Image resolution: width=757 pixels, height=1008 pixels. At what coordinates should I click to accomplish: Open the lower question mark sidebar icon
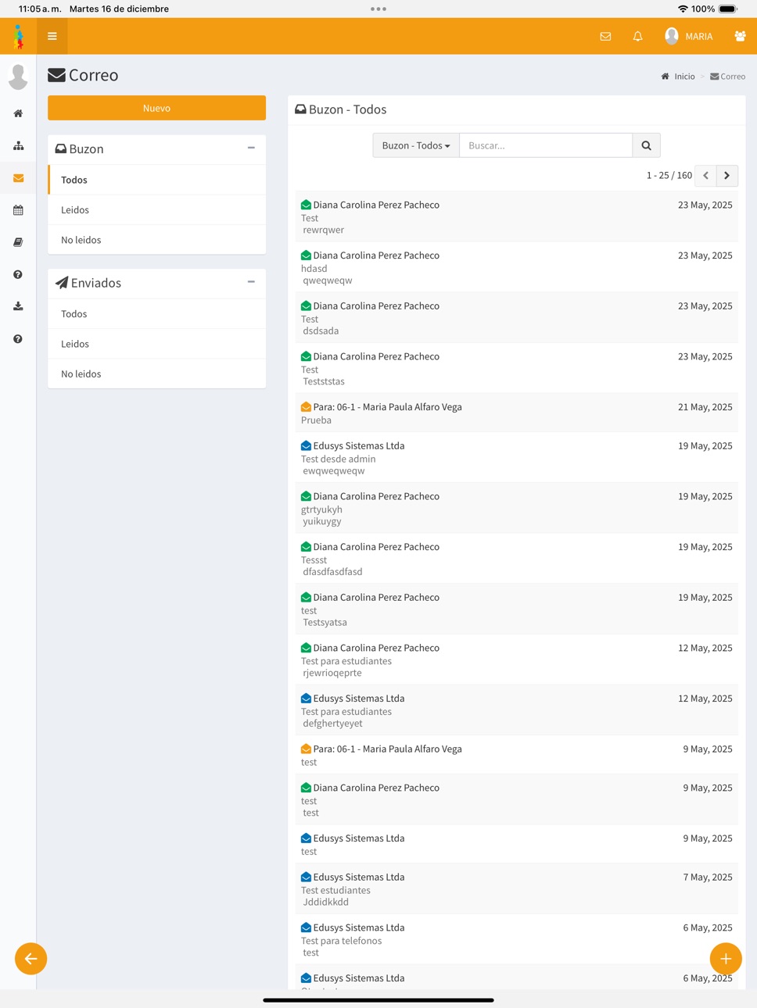coord(18,338)
